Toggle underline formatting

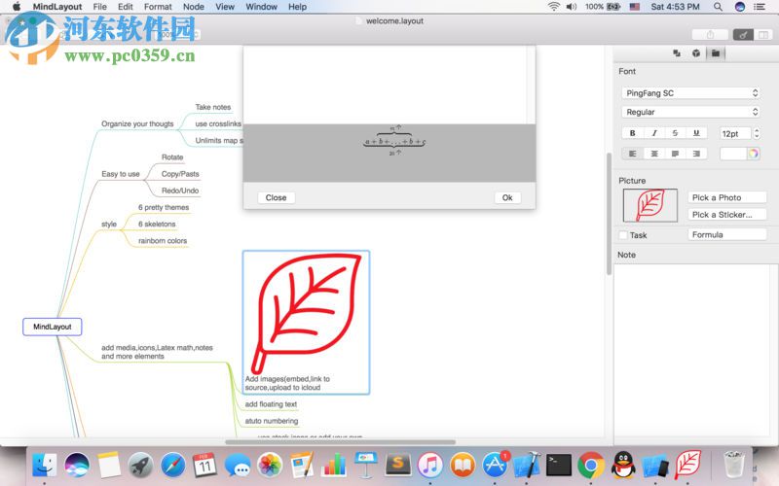click(x=696, y=133)
